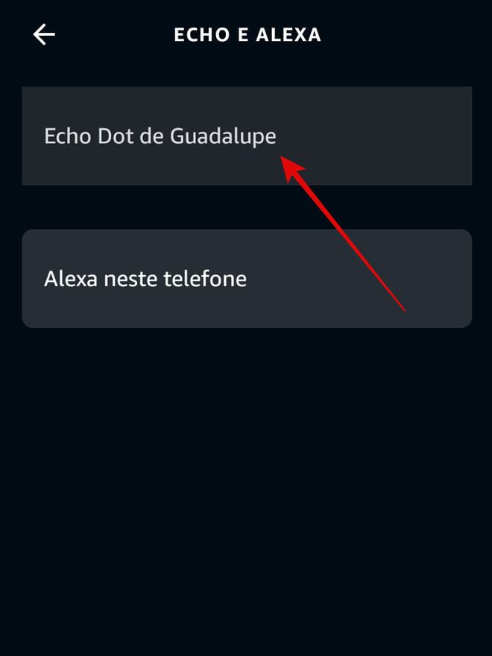Click the rounded 'Alexa neste telefone' card
The width and height of the screenshot is (492, 656).
247,279
